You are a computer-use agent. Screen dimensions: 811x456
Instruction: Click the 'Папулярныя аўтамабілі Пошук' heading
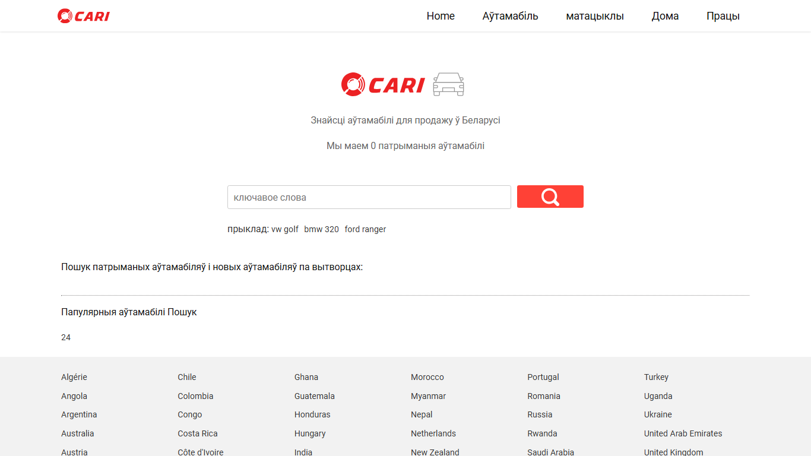(129, 312)
